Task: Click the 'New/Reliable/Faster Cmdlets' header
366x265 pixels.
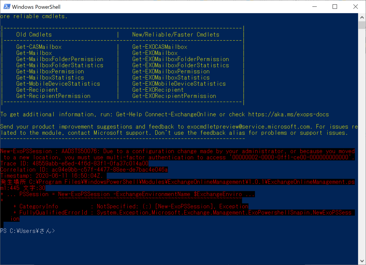Action: click(x=176, y=35)
